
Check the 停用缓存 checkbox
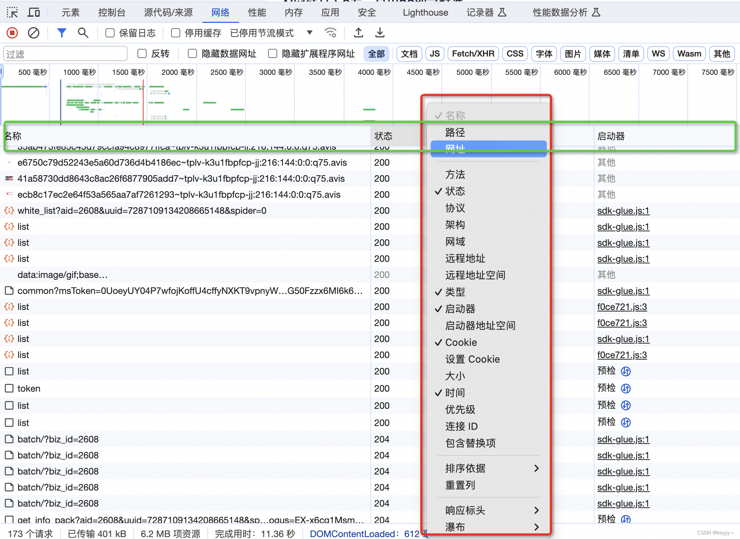[x=176, y=33]
